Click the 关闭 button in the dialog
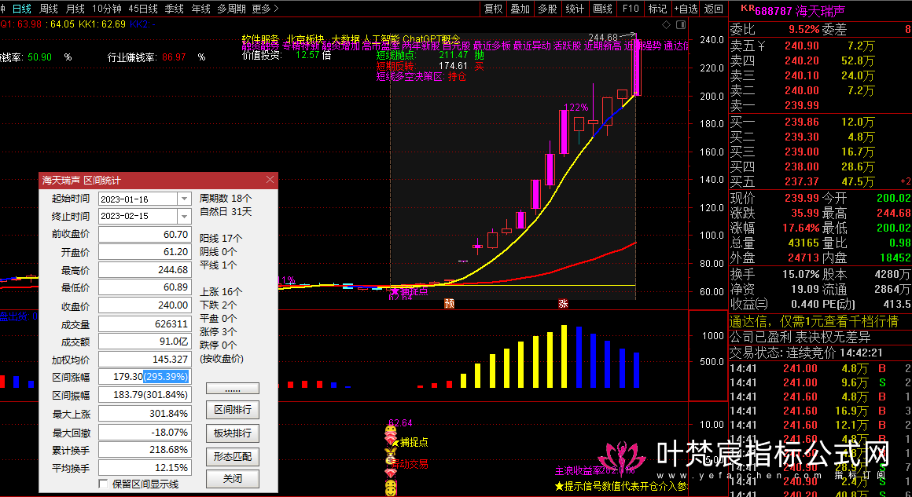Image resolution: width=912 pixels, height=497 pixels. click(233, 479)
